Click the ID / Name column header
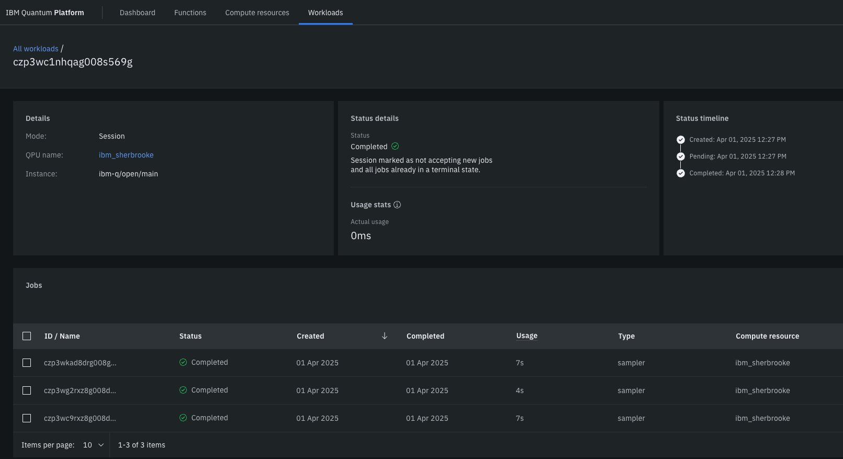 pos(62,336)
